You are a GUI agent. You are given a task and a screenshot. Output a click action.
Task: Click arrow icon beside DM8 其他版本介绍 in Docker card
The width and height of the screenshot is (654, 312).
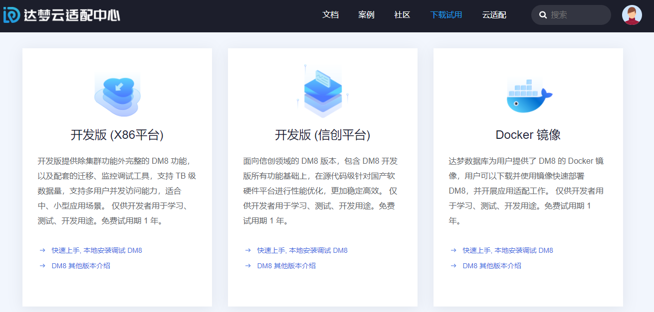[x=453, y=266]
